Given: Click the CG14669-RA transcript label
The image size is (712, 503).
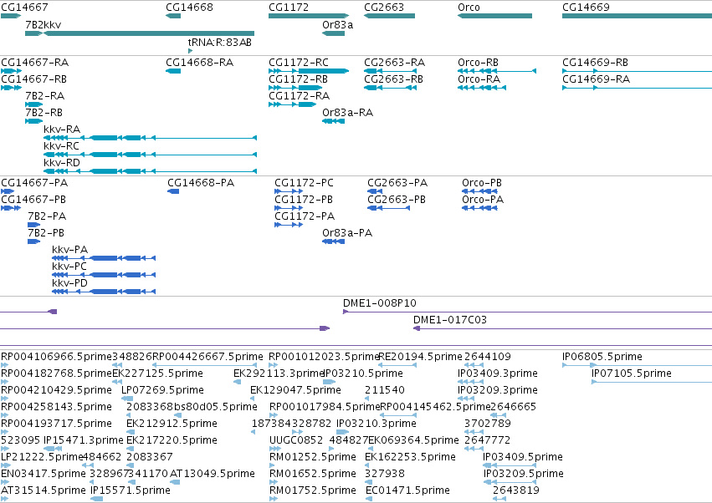Looking at the screenshot, I should (597, 79).
